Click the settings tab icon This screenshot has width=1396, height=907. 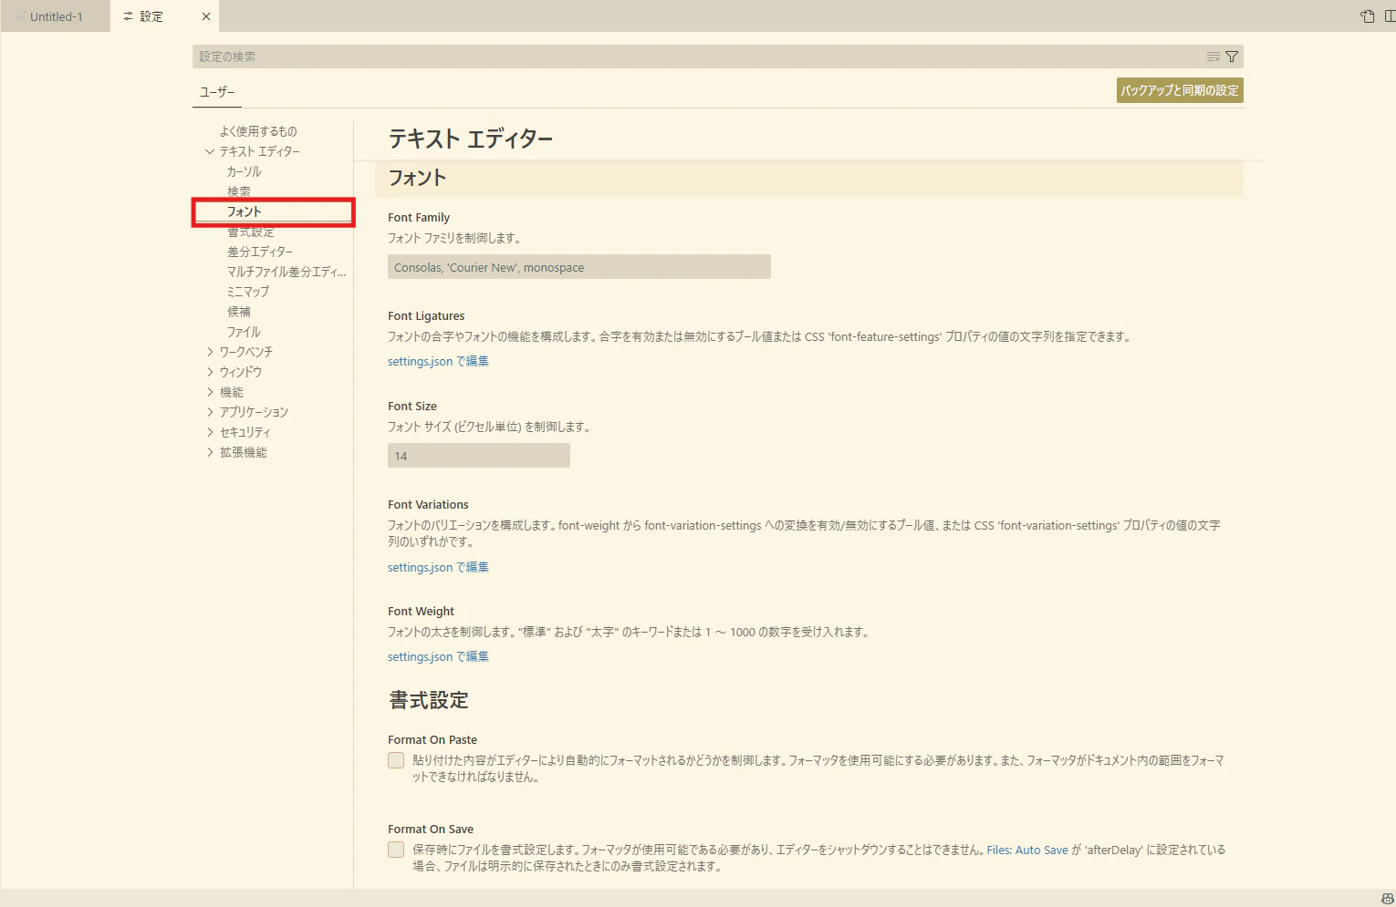point(129,16)
